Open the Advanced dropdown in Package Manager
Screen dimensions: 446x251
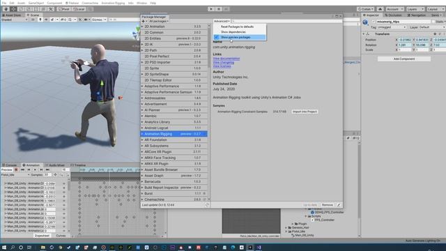click(222, 21)
